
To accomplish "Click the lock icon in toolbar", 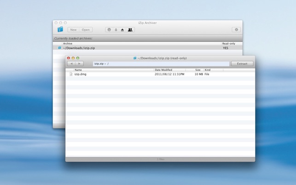I will pos(116,29).
